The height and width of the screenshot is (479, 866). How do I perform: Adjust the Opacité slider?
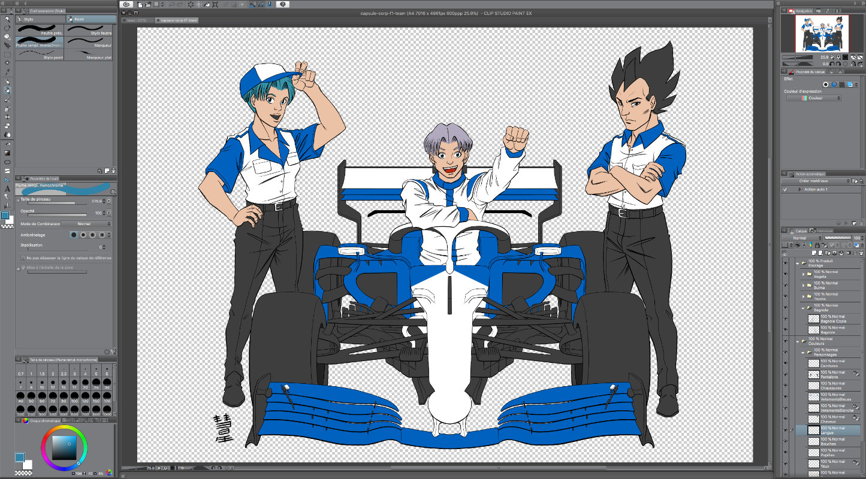click(57, 215)
